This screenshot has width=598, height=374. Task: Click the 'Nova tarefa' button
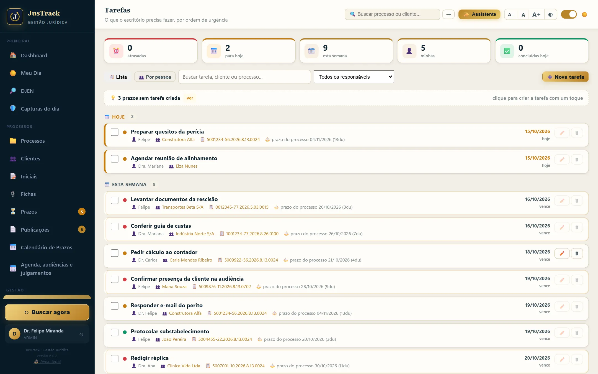tap(565, 77)
